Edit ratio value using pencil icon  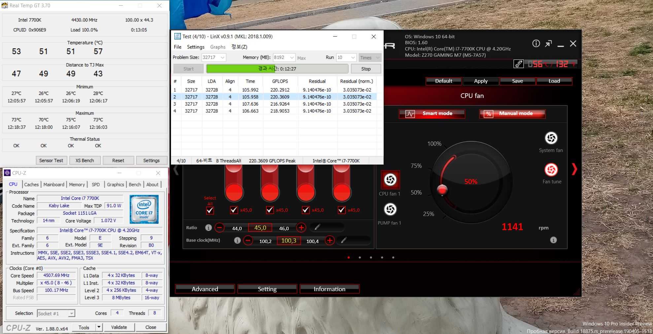tap(317, 227)
